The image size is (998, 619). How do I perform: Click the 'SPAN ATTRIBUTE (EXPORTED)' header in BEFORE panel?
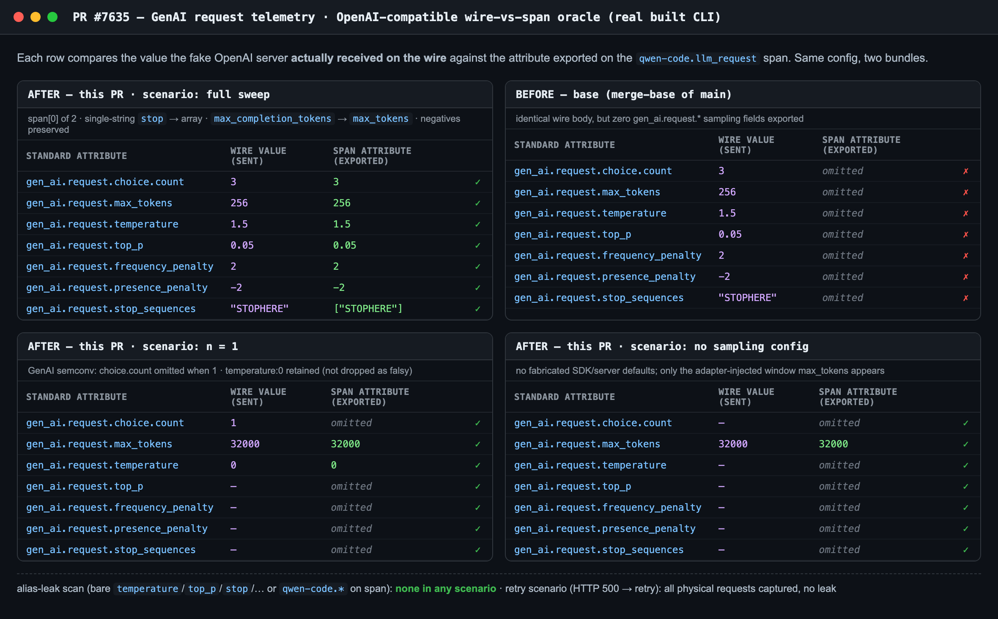point(861,145)
